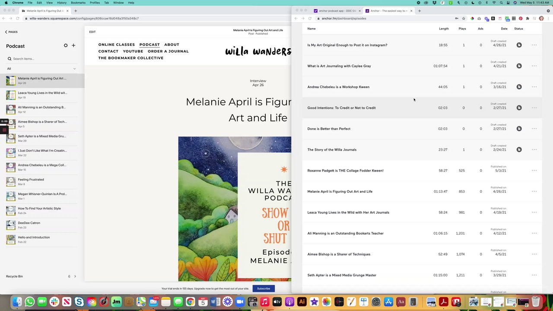The image size is (553, 311).
Task: Click the DeeDee Catron post thumbnail
Action: coord(11,225)
